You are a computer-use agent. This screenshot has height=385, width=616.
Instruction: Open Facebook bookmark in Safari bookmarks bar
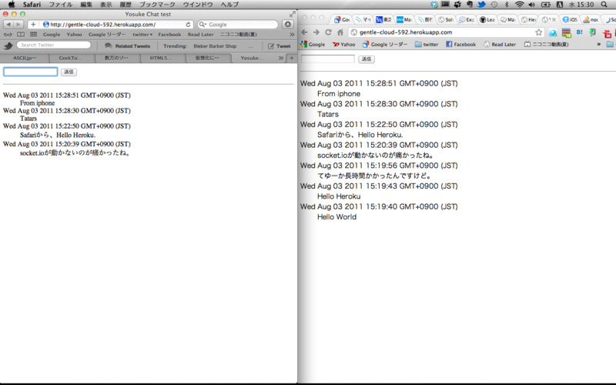coord(169,35)
